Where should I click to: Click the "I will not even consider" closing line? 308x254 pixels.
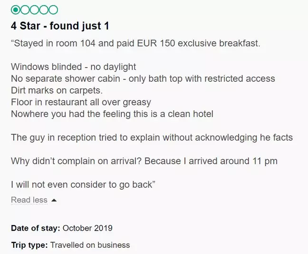(x=83, y=185)
